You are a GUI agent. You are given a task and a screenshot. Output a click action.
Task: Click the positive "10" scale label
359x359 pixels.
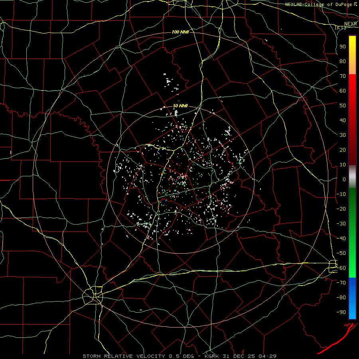point(343,165)
